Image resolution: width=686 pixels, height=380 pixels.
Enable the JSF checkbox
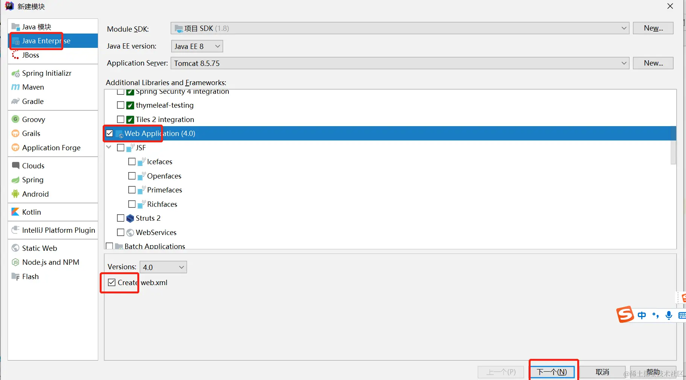pos(121,148)
